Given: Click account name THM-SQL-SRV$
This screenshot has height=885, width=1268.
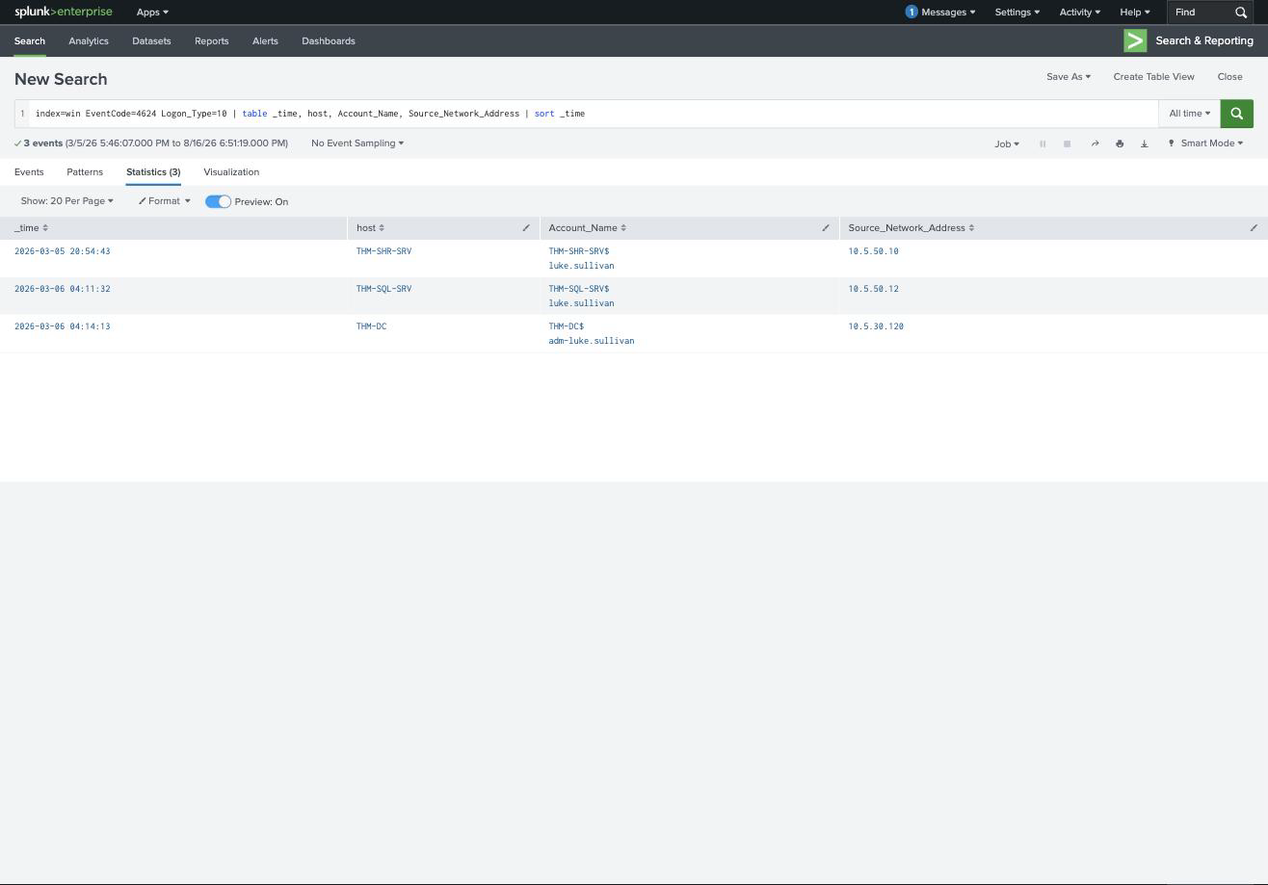Looking at the screenshot, I should coord(579,289).
